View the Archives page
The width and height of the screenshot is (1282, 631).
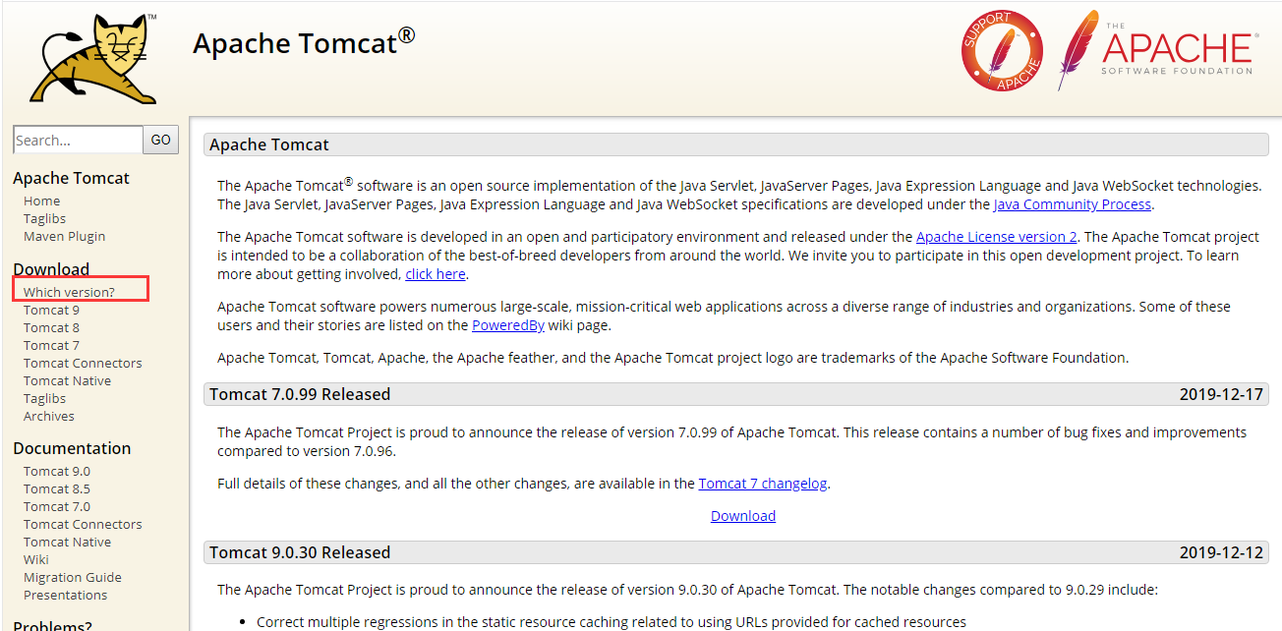48,415
